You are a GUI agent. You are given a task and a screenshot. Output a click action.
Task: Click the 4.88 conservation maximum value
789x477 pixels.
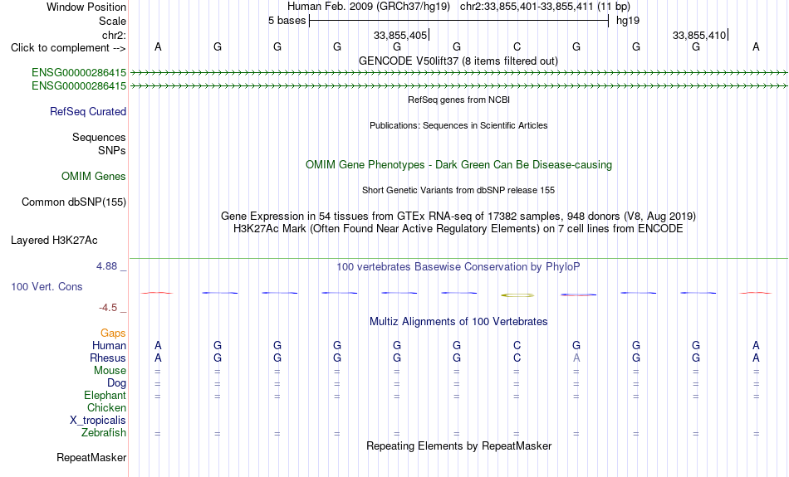[106, 266]
